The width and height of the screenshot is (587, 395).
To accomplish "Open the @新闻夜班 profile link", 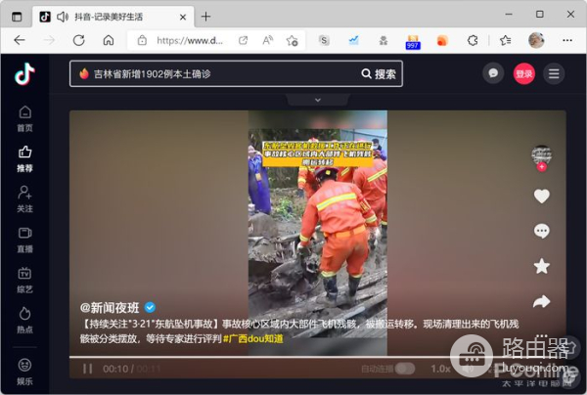I will pyautogui.click(x=110, y=307).
